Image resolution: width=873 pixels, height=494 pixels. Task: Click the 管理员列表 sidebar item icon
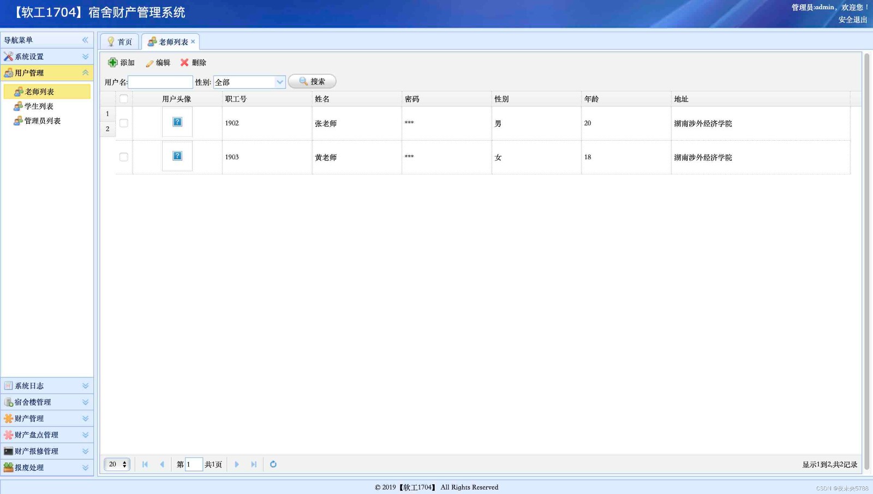click(18, 121)
